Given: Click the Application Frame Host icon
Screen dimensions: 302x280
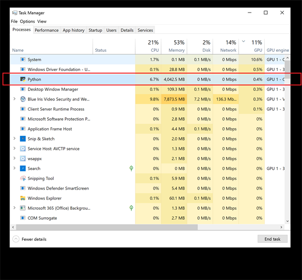Looking at the screenshot, I should click(23, 129).
